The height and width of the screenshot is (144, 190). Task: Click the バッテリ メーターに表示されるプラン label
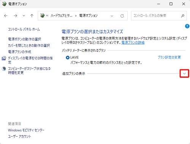(84, 50)
